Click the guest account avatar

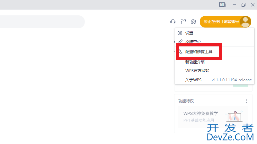click(245, 22)
